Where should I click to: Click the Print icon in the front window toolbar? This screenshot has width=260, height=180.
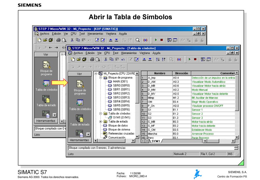click(x=92, y=59)
